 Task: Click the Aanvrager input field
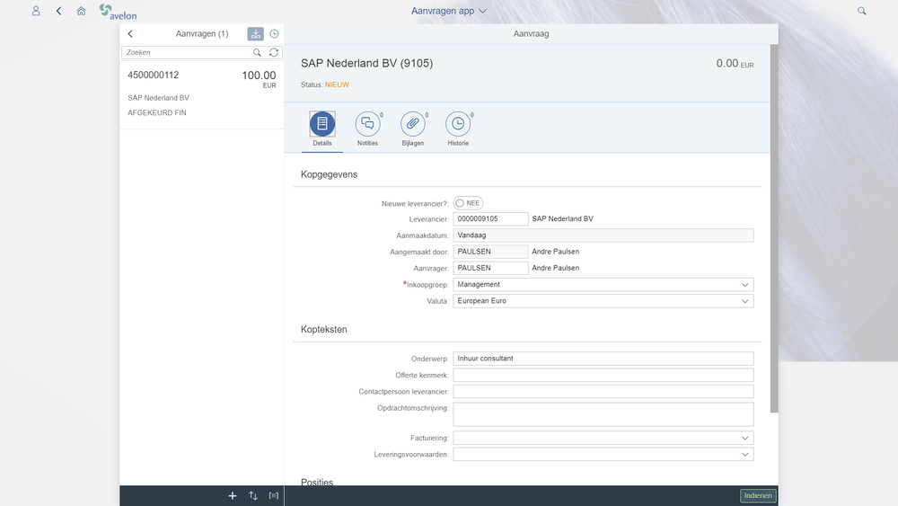point(490,268)
